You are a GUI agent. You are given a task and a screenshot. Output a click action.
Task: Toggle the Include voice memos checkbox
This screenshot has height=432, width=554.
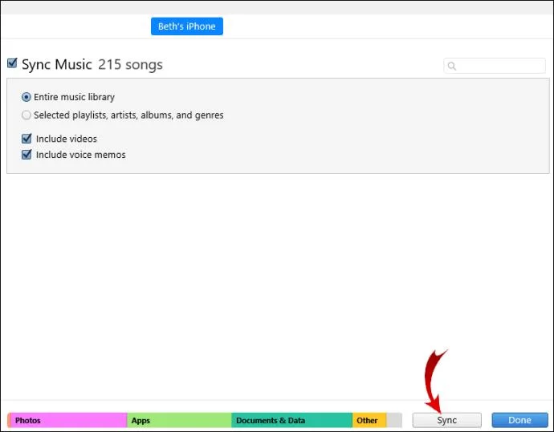click(26, 155)
